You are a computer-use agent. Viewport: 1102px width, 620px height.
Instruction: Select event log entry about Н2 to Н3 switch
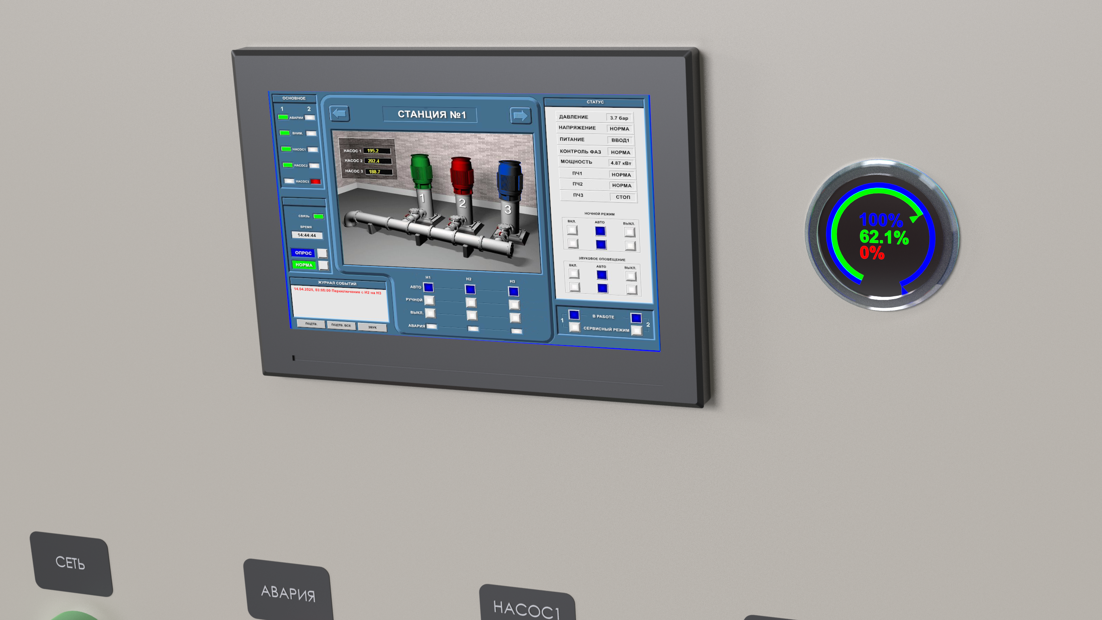click(337, 291)
